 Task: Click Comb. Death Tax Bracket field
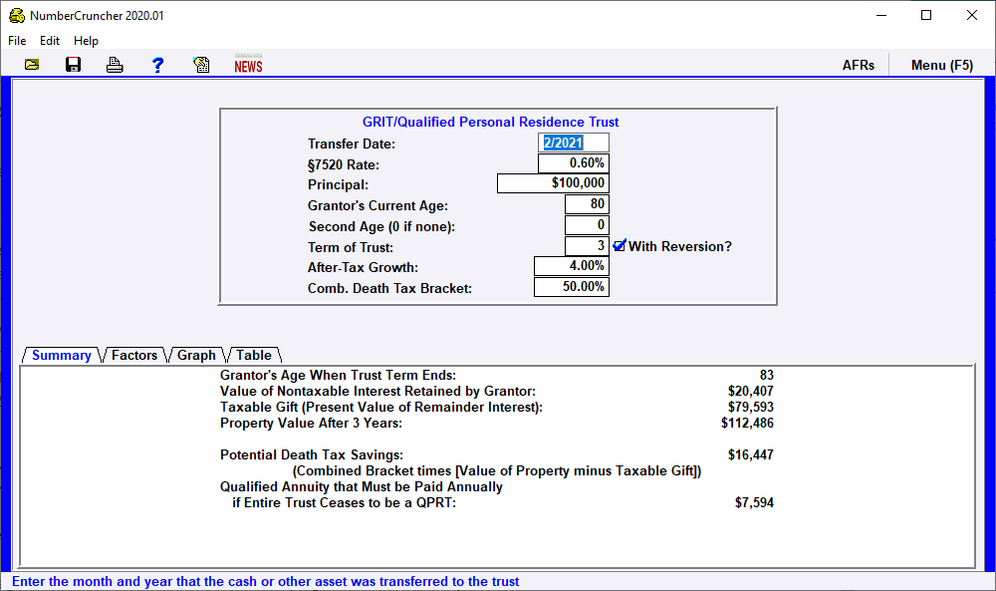coord(572,287)
